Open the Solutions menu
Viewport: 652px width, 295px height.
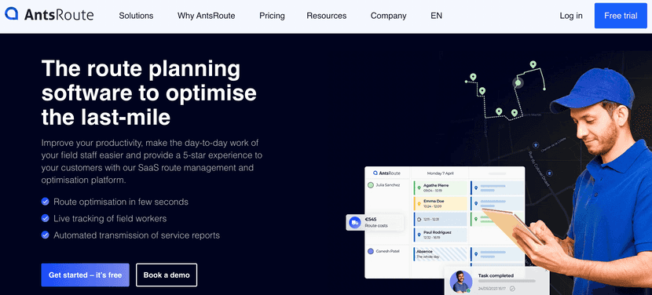click(136, 16)
